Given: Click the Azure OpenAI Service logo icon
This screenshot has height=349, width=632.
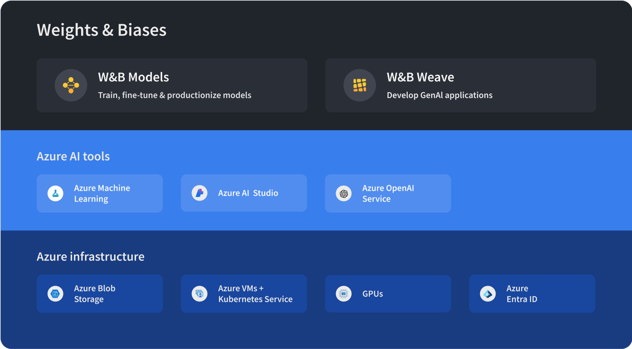Looking at the screenshot, I should click(344, 193).
